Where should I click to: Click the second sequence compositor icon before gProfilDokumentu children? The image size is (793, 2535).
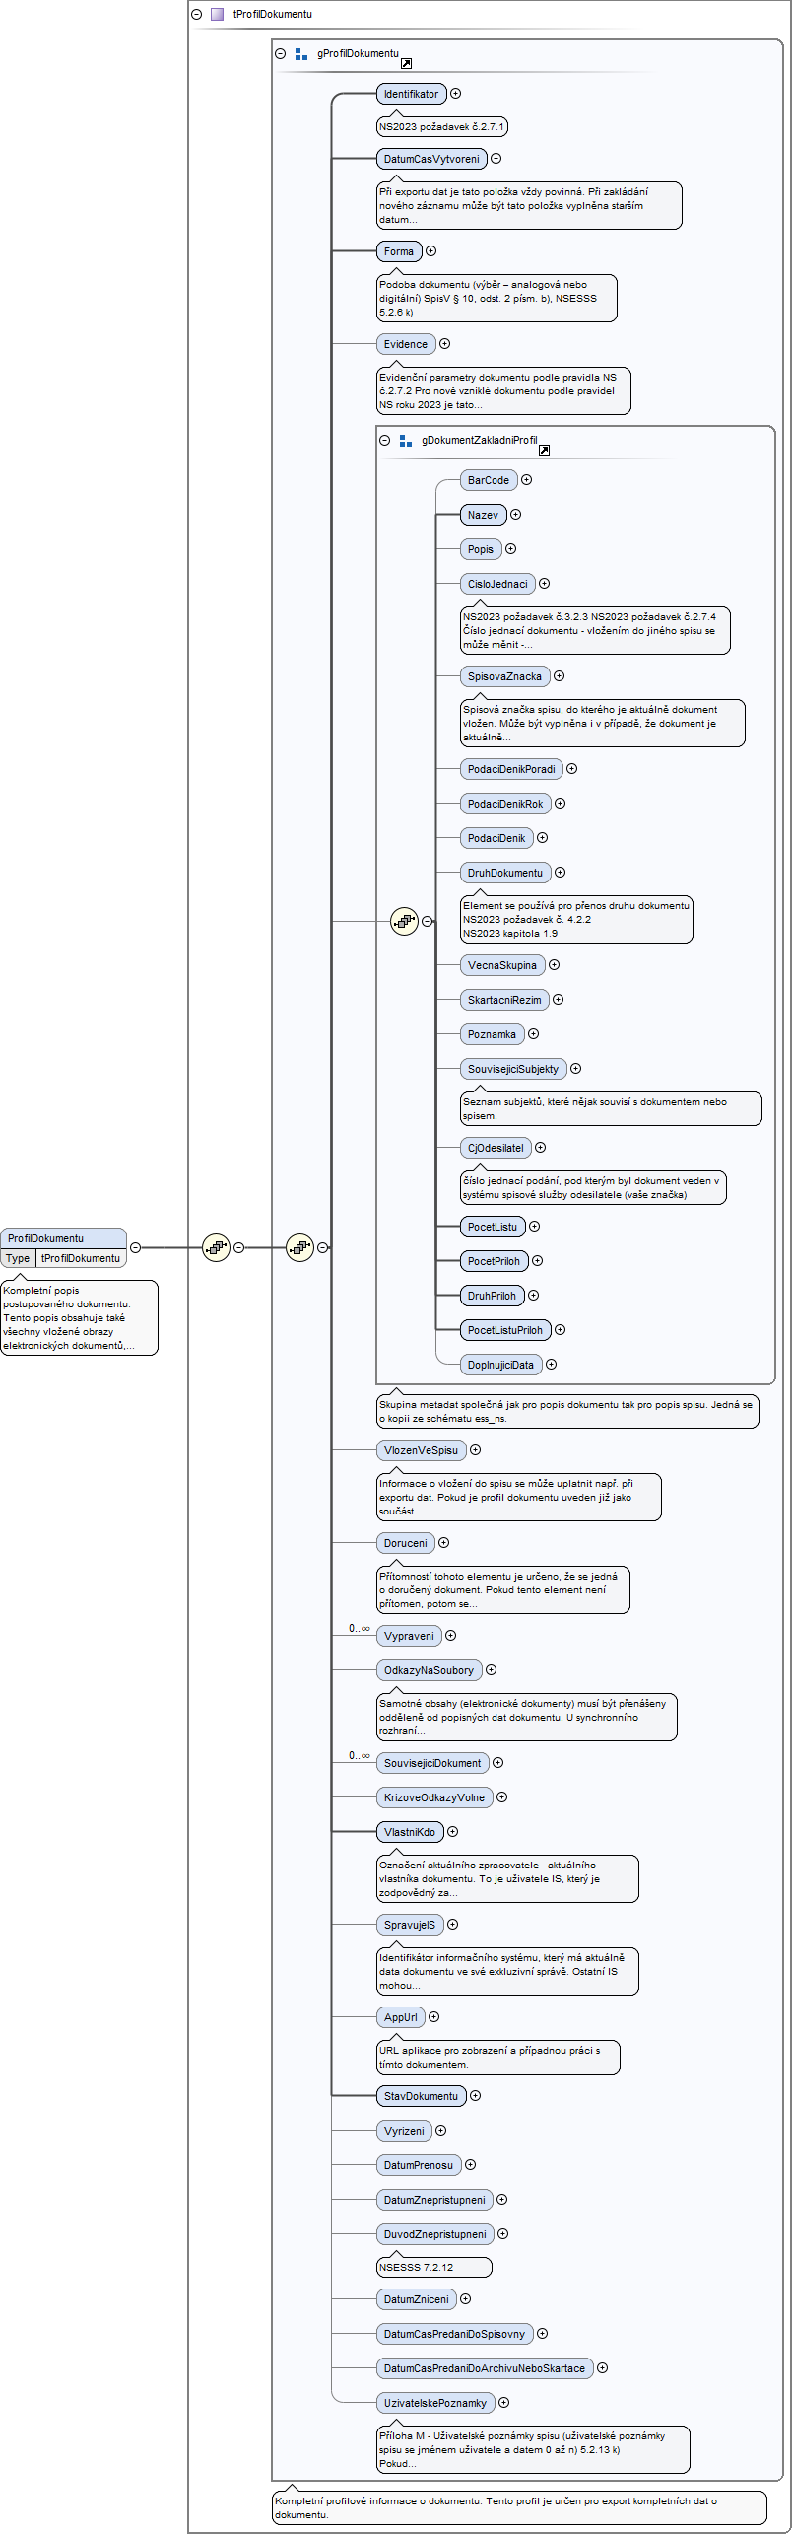[299, 1247]
